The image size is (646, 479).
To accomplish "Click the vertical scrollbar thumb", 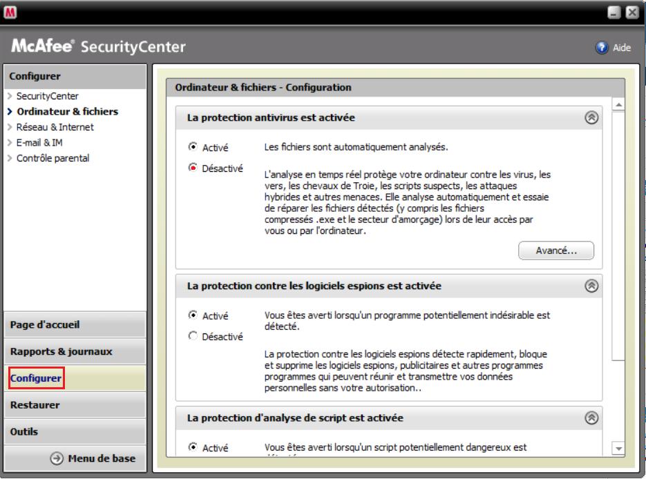I will [618, 236].
